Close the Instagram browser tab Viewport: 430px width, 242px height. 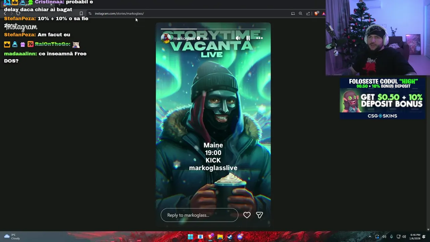pyautogui.click(x=51, y=5)
